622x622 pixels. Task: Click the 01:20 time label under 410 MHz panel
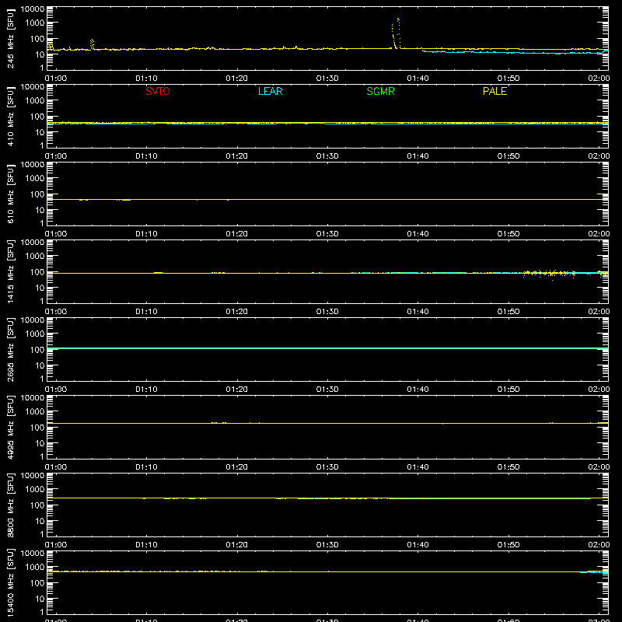237,156
